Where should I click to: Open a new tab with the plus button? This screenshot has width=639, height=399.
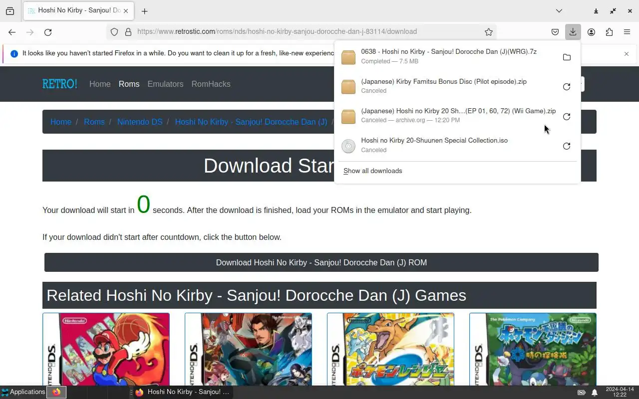coord(144,11)
